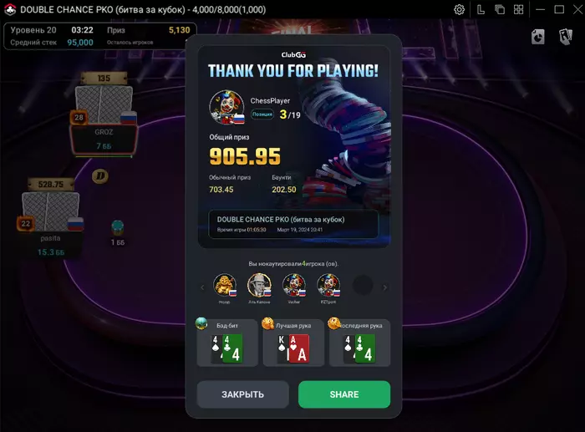Viewport: 585px width, 432px height.
Task: Select the golden Buddha knocked-out player avatar
Action: click(225, 285)
